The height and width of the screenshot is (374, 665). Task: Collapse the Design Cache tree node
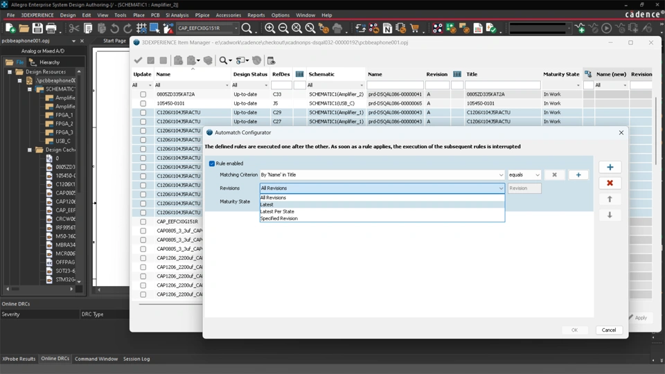click(30, 150)
